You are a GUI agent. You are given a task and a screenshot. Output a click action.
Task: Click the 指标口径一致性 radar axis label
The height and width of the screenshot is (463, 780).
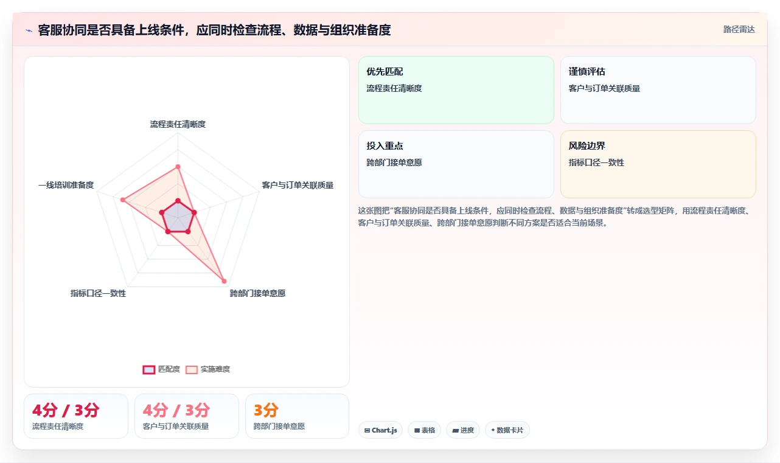coord(98,293)
